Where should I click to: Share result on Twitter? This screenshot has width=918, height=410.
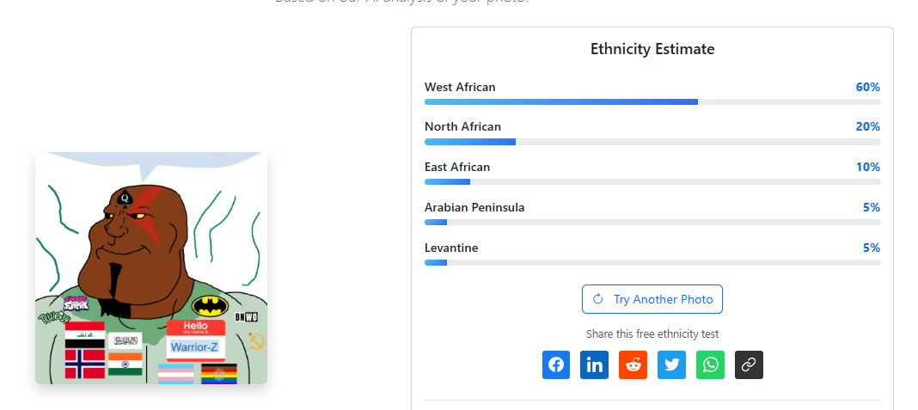671,364
